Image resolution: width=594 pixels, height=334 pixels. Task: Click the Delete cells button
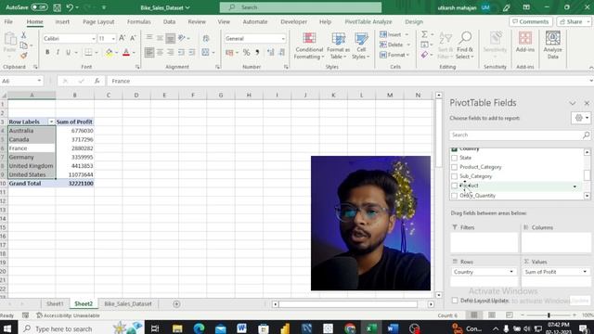[x=395, y=45]
